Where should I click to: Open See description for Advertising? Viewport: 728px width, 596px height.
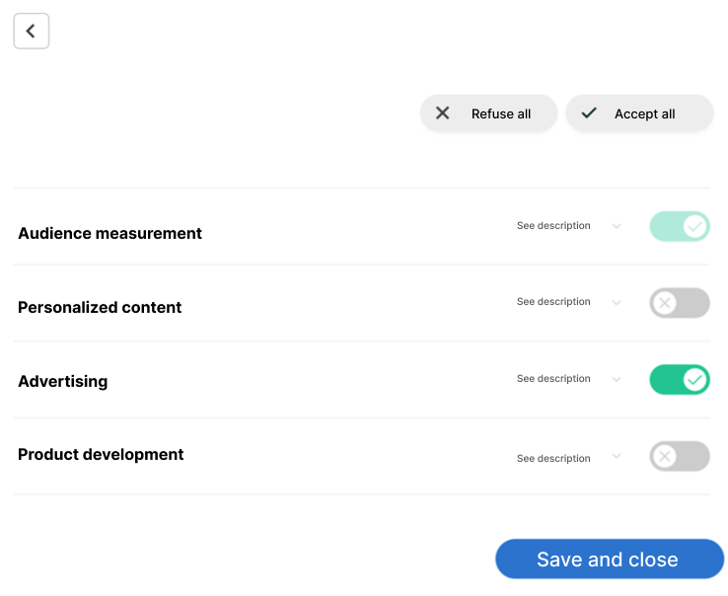click(553, 379)
